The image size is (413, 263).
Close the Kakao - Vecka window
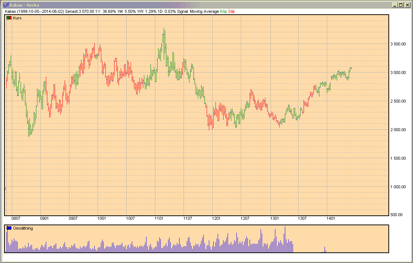click(x=407, y=5)
